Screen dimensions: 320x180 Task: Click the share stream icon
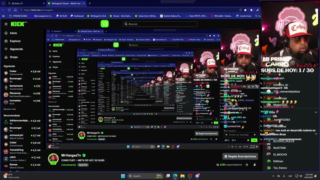pos(247,165)
